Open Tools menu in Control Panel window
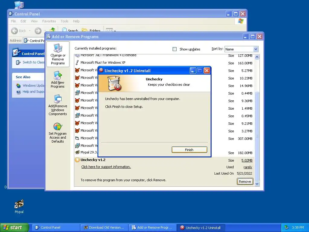This screenshot has height=232, width=309. click(65, 21)
